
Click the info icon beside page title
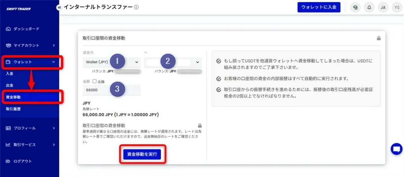pos(136,7)
